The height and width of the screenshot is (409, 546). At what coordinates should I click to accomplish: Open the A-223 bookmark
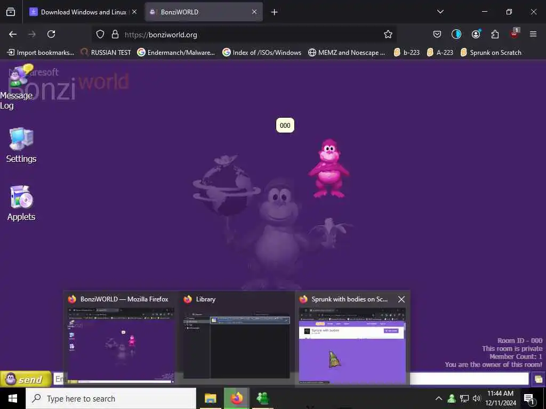pos(440,53)
